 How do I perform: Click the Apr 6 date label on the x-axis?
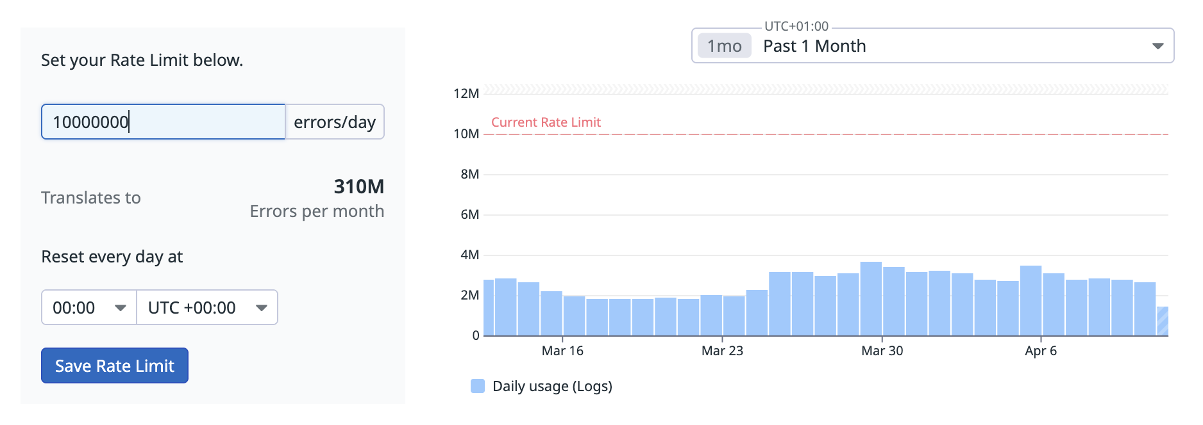point(1040,351)
